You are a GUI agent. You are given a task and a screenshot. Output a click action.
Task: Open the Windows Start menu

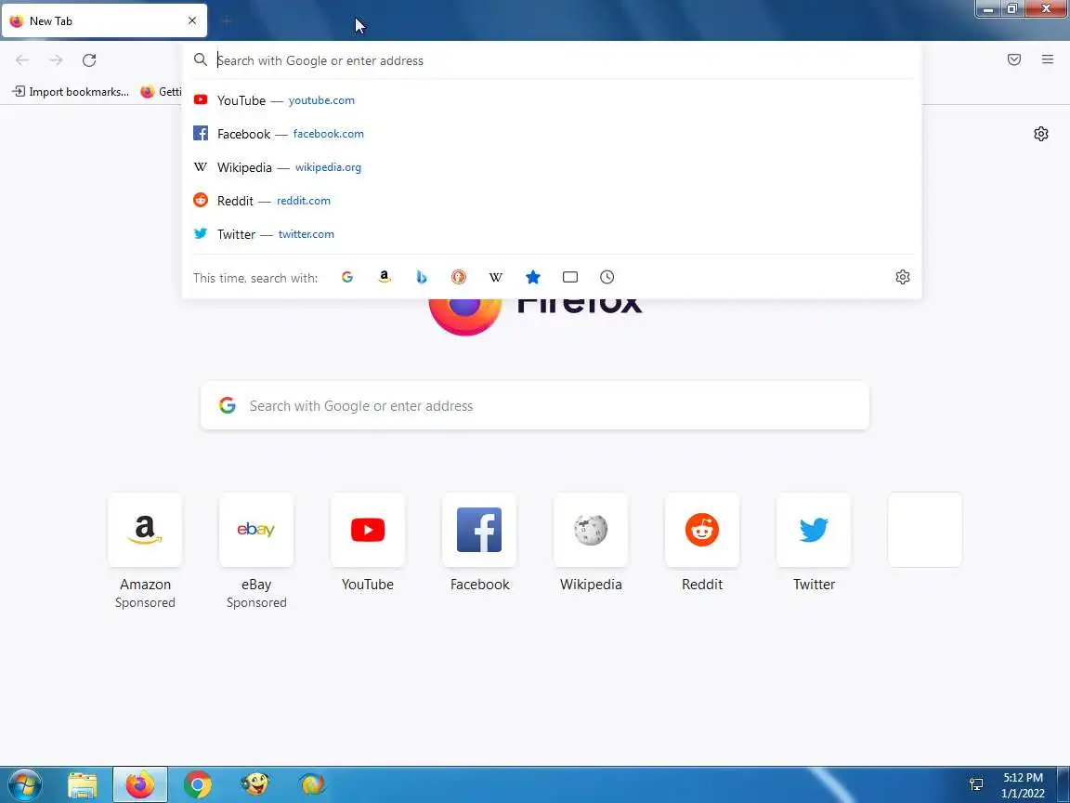point(24,784)
